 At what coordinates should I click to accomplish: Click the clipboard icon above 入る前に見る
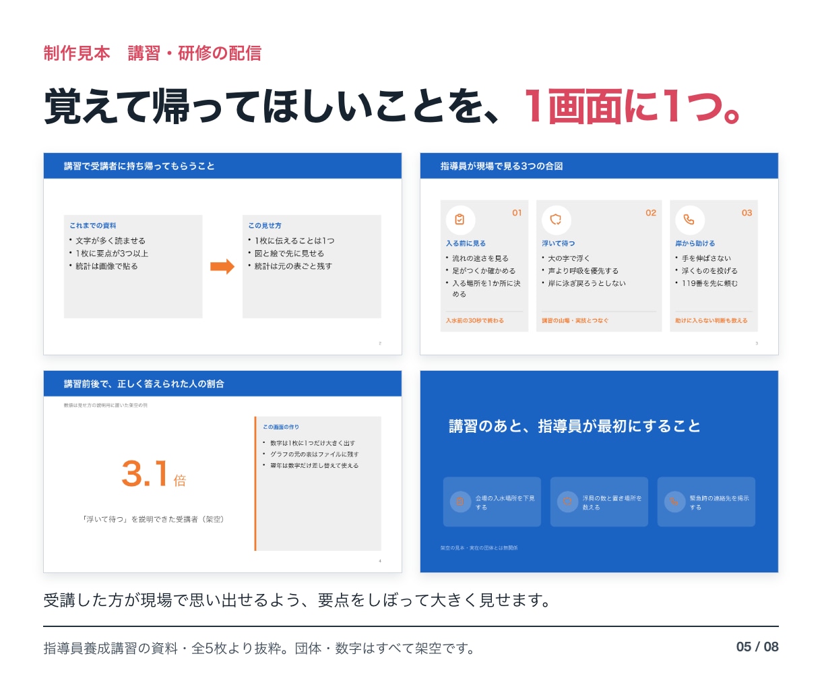click(x=460, y=219)
